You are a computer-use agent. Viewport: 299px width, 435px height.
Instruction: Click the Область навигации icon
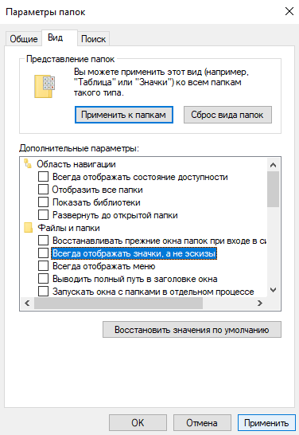tap(28, 163)
